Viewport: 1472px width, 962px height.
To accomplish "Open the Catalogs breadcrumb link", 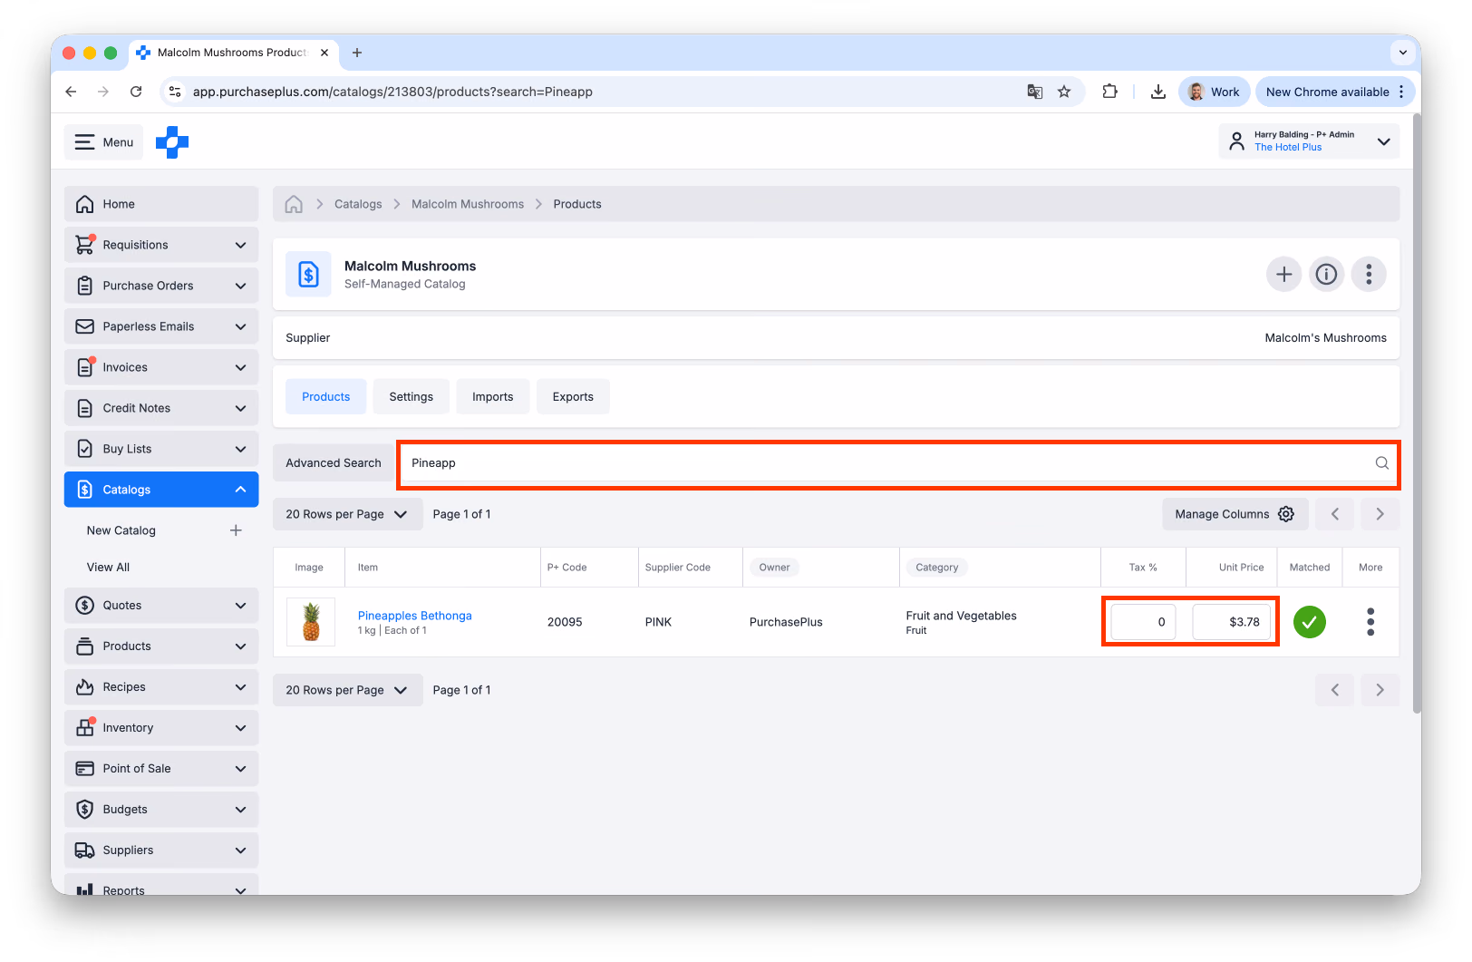I will tap(358, 204).
